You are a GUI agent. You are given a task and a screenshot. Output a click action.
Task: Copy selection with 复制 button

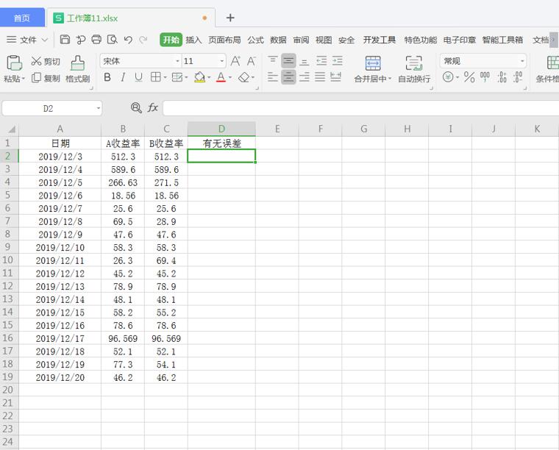pos(46,78)
